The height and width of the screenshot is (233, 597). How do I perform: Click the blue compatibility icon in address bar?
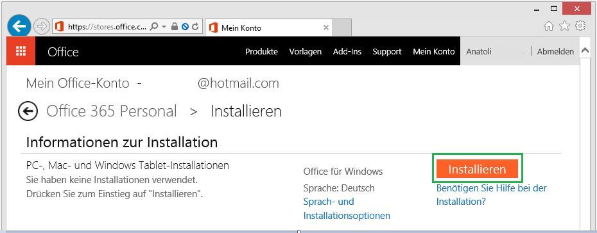click(x=185, y=26)
